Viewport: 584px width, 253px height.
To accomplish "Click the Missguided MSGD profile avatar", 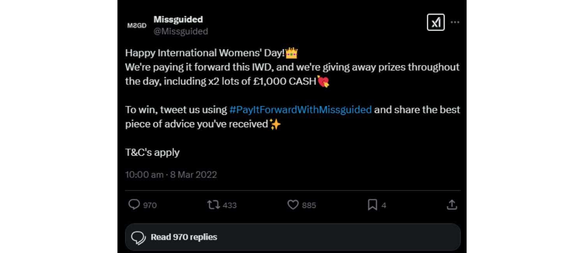I will 137,25.
